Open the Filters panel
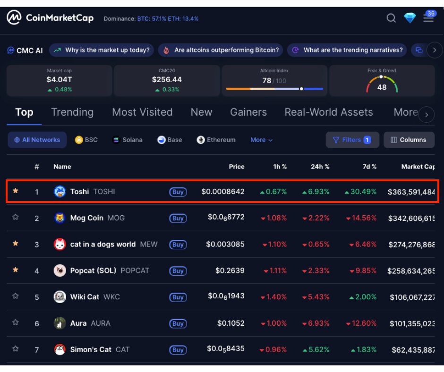444x372 pixels. coord(352,140)
